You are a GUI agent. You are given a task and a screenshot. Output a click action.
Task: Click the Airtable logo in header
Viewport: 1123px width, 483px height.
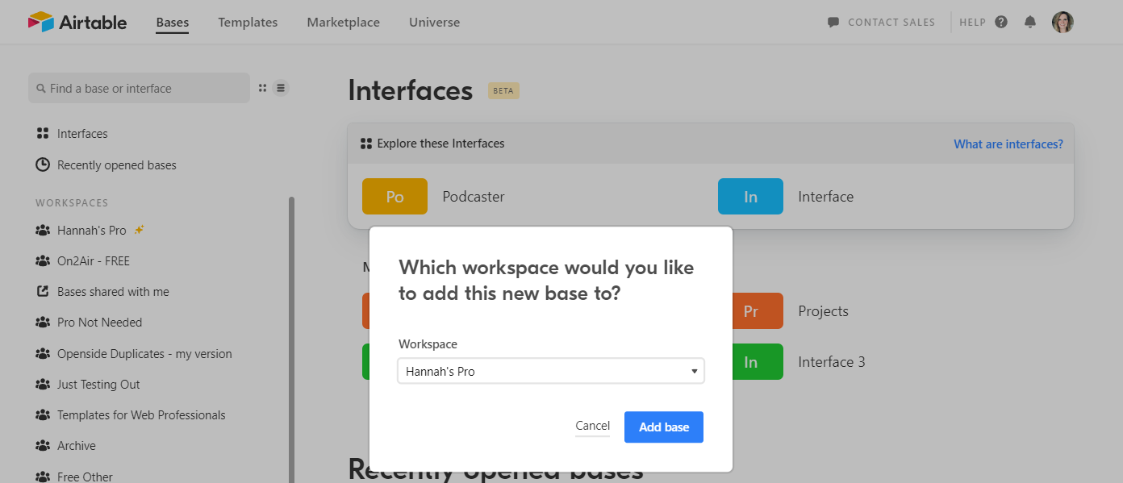77,22
